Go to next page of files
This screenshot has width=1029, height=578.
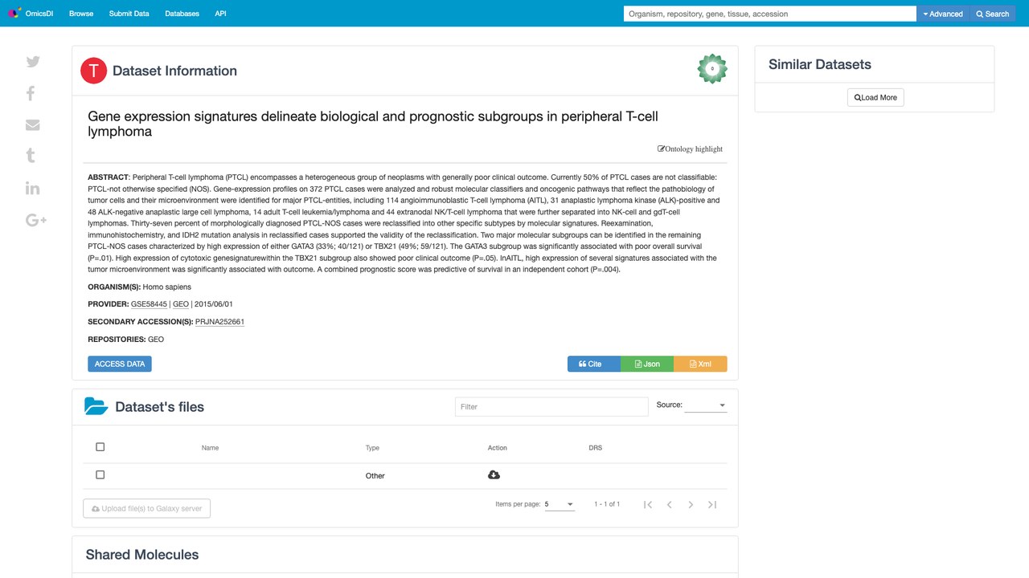(691, 504)
